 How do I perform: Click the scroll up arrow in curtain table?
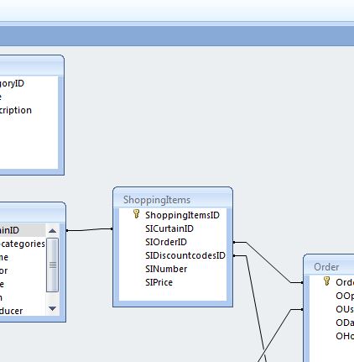(52, 231)
